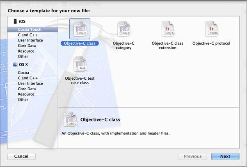The height and width of the screenshot is (167, 247).
Task: Click the Objective-C class extension label
Action: [x=167, y=46]
